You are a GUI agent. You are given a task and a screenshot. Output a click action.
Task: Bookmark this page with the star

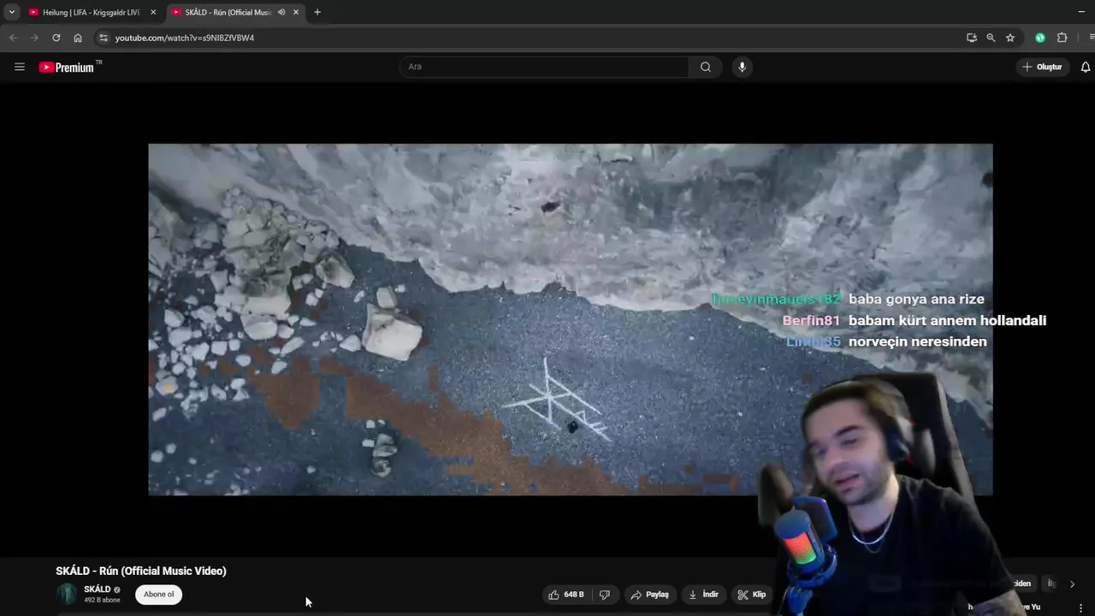tap(1010, 38)
